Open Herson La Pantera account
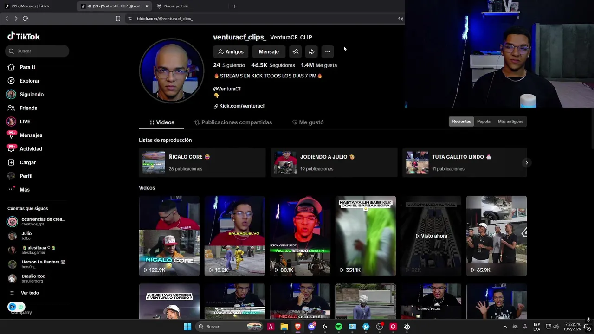This screenshot has width=594, height=334. tap(37, 264)
